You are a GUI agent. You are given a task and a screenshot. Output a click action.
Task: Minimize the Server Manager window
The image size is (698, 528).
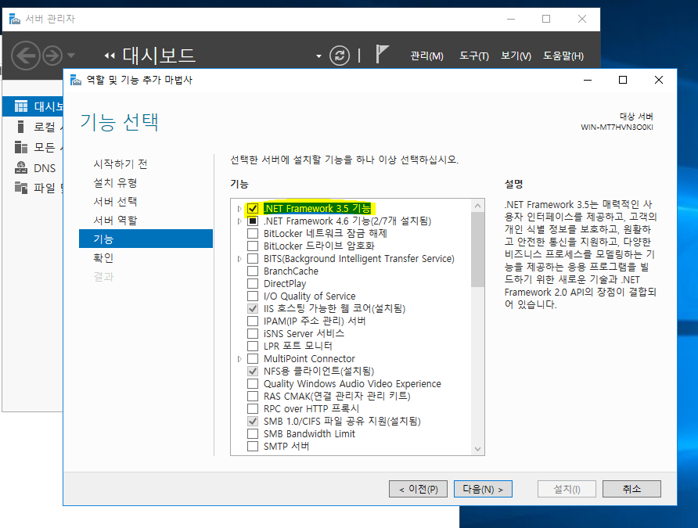(511, 19)
